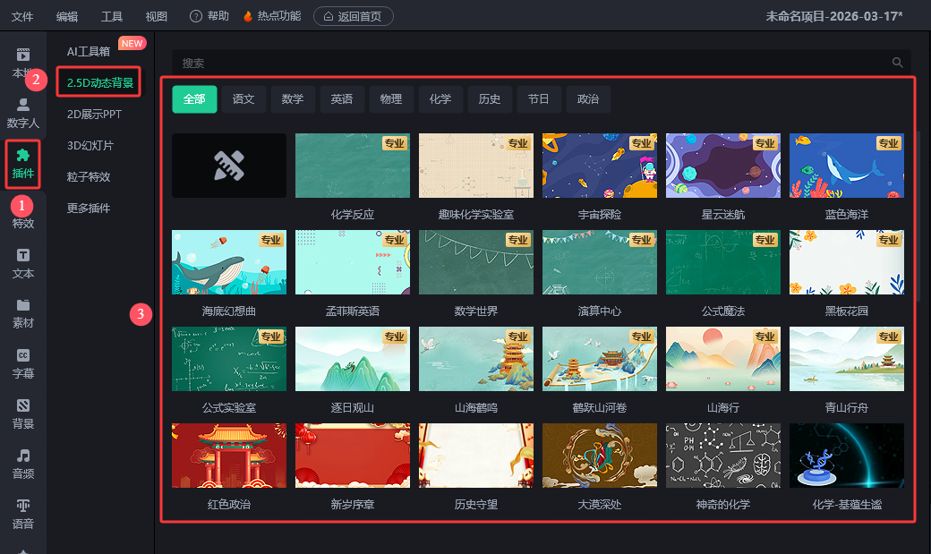
Task: Open the 工具 menu
Action: click(x=112, y=16)
